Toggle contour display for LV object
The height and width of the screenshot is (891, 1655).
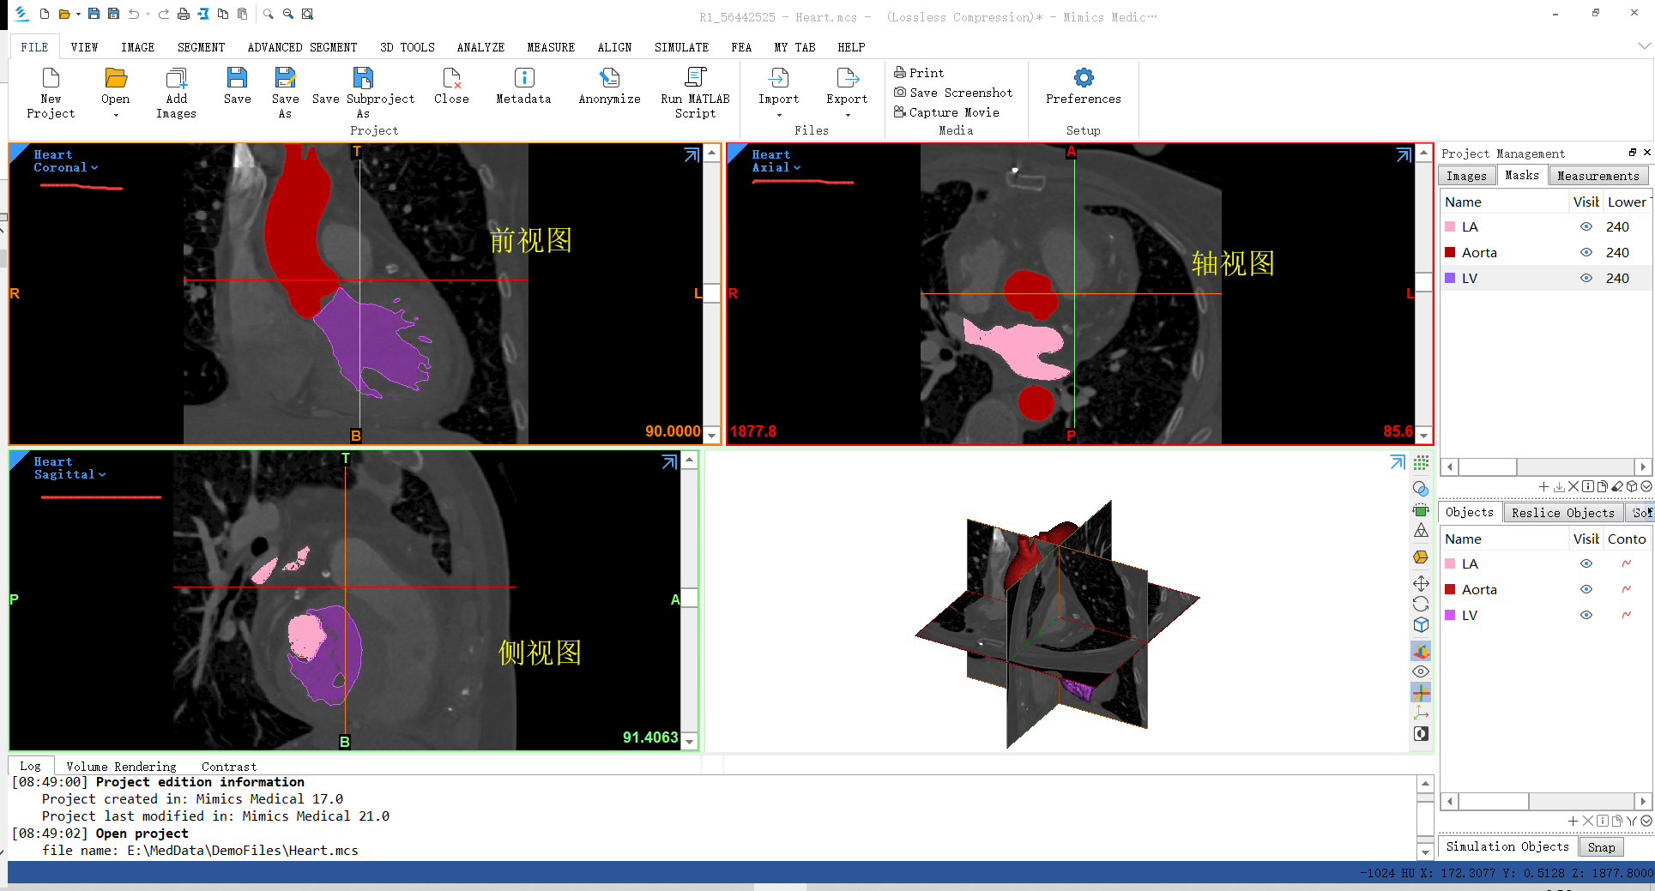click(1626, 615)
